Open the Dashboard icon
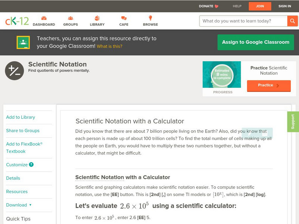The height and width of the screenshot is (224, 299). click(x=44, y=18)
